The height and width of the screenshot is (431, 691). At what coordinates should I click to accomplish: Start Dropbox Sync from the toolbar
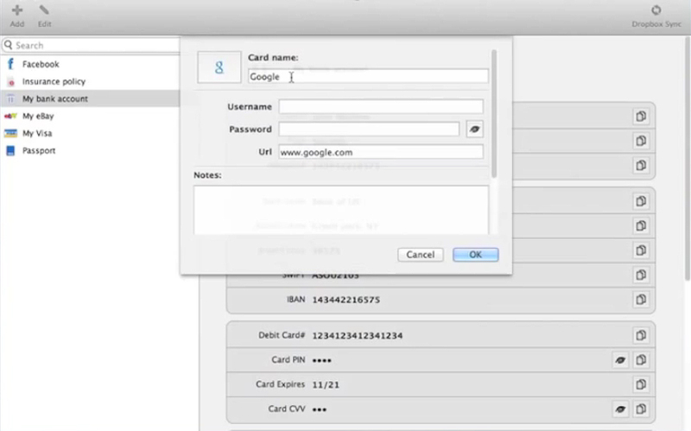tap(656, 16)
